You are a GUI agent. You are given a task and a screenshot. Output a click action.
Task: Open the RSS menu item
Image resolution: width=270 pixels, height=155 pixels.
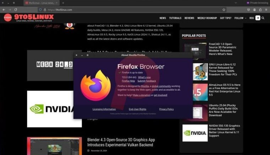(252, 18)
